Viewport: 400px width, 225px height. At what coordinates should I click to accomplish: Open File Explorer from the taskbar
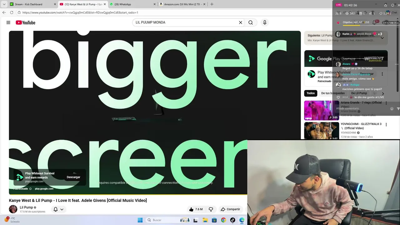tap(205, 220)
